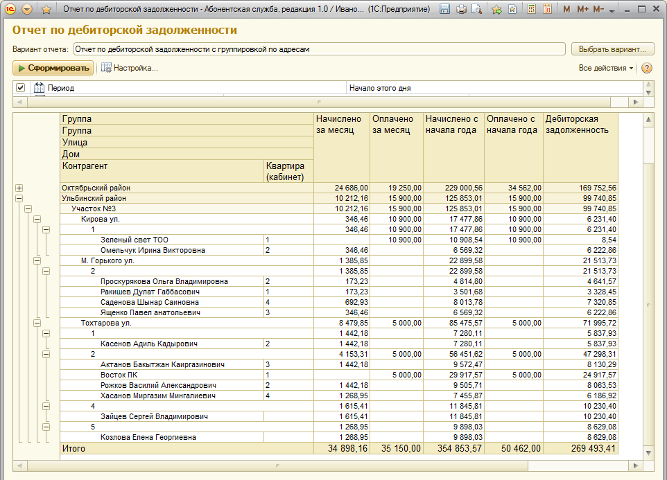The image size is (667, 480).
Task: Open the 1C main menu dropdown button
Action: pyautogui.click(x=27, y=10)
